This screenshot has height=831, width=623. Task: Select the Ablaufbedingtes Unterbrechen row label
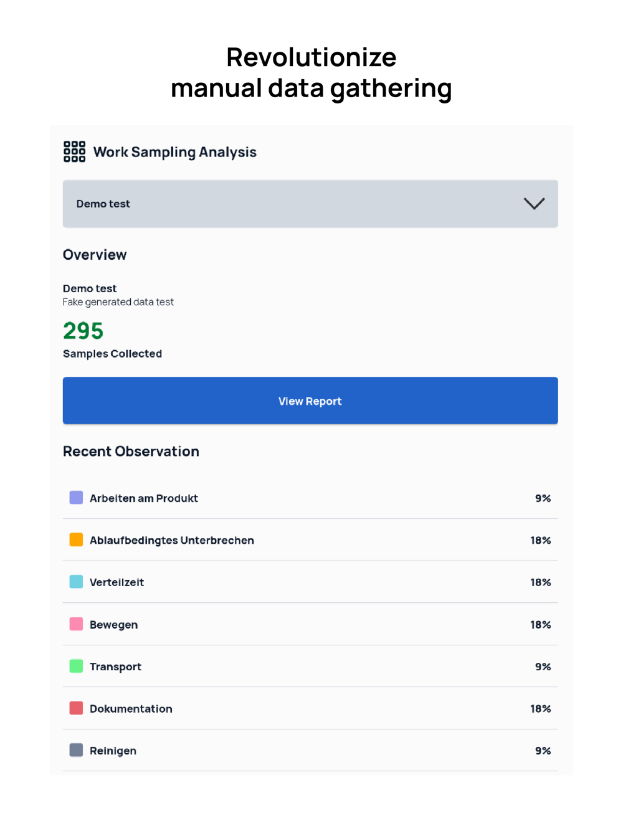click(x=172, y=540)
